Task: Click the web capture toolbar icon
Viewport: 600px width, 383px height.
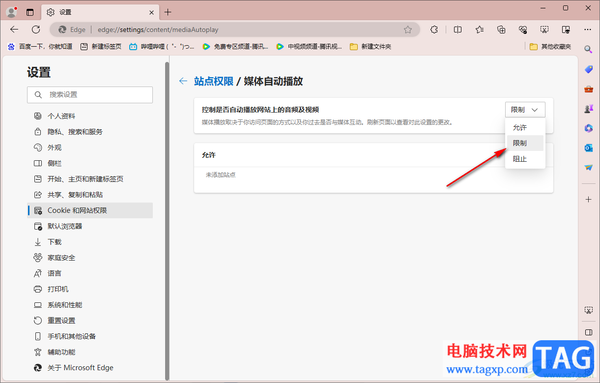Action: coord(544,29)
